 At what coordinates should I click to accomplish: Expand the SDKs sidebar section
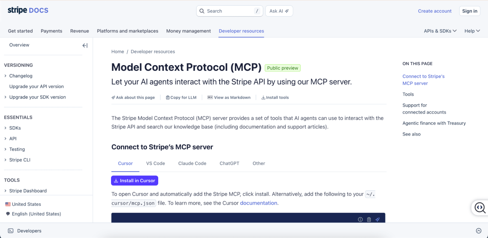(5, 128)
